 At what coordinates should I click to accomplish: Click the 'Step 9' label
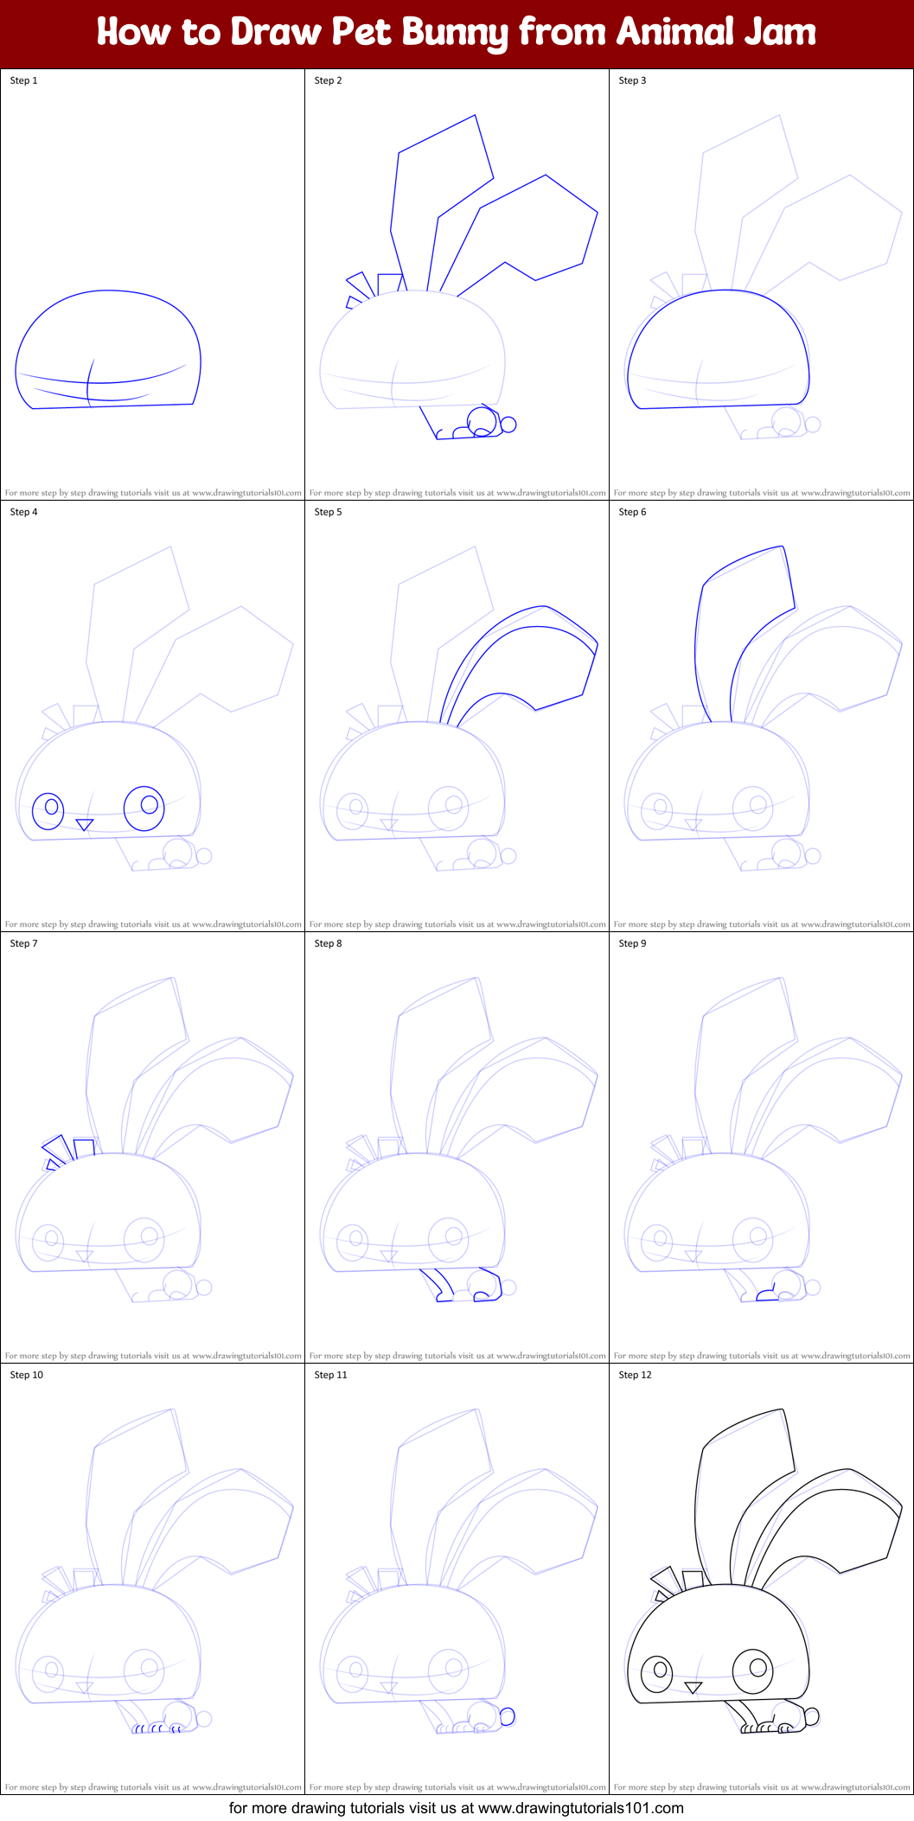click(x=633, y=943)
